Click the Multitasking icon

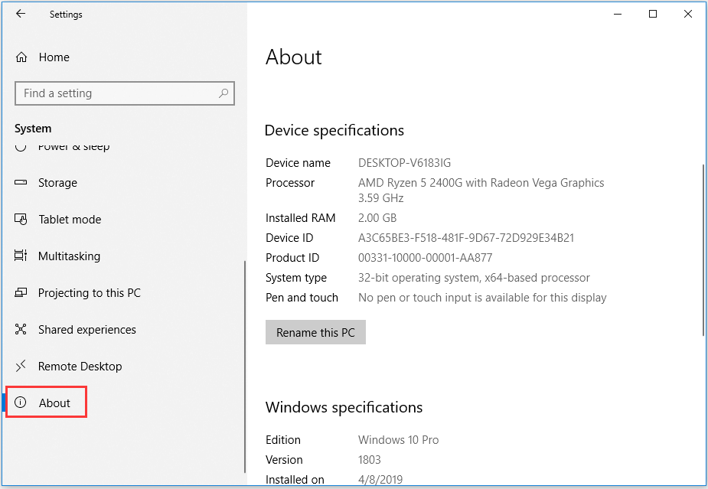pos(21,256)
